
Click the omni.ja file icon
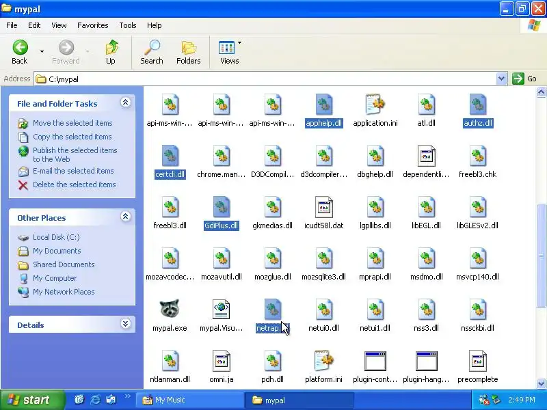click(x=221, y=361)
